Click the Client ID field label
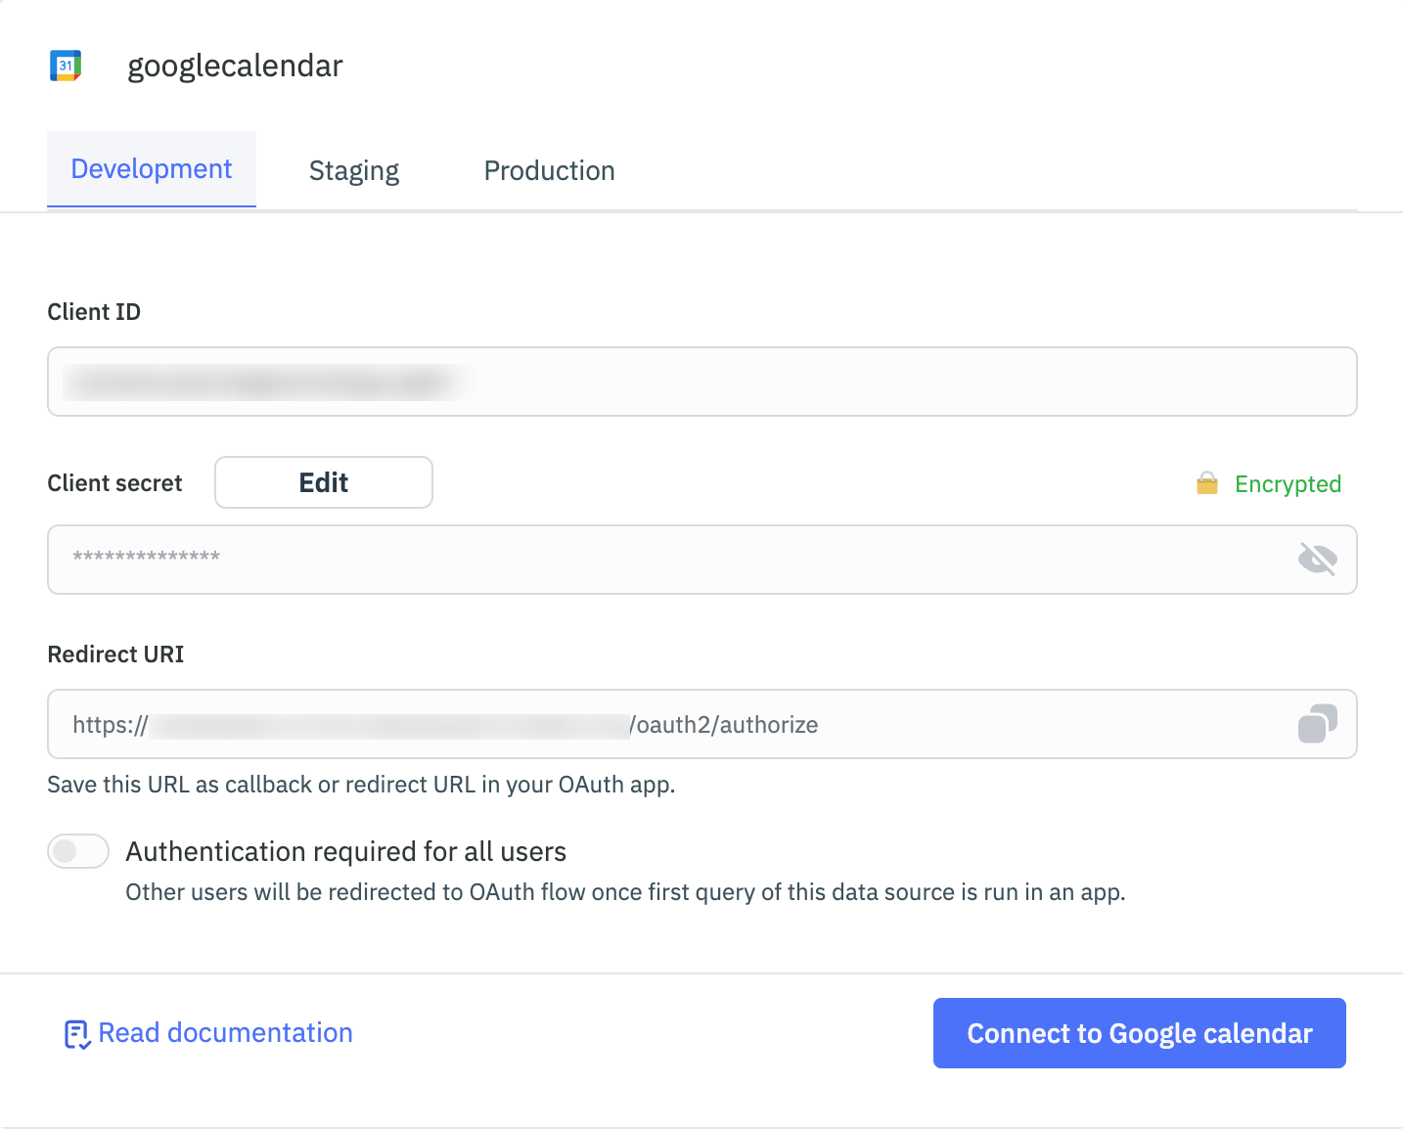1403x1129 pixels. pyautogui.click(x=94, y=312)
